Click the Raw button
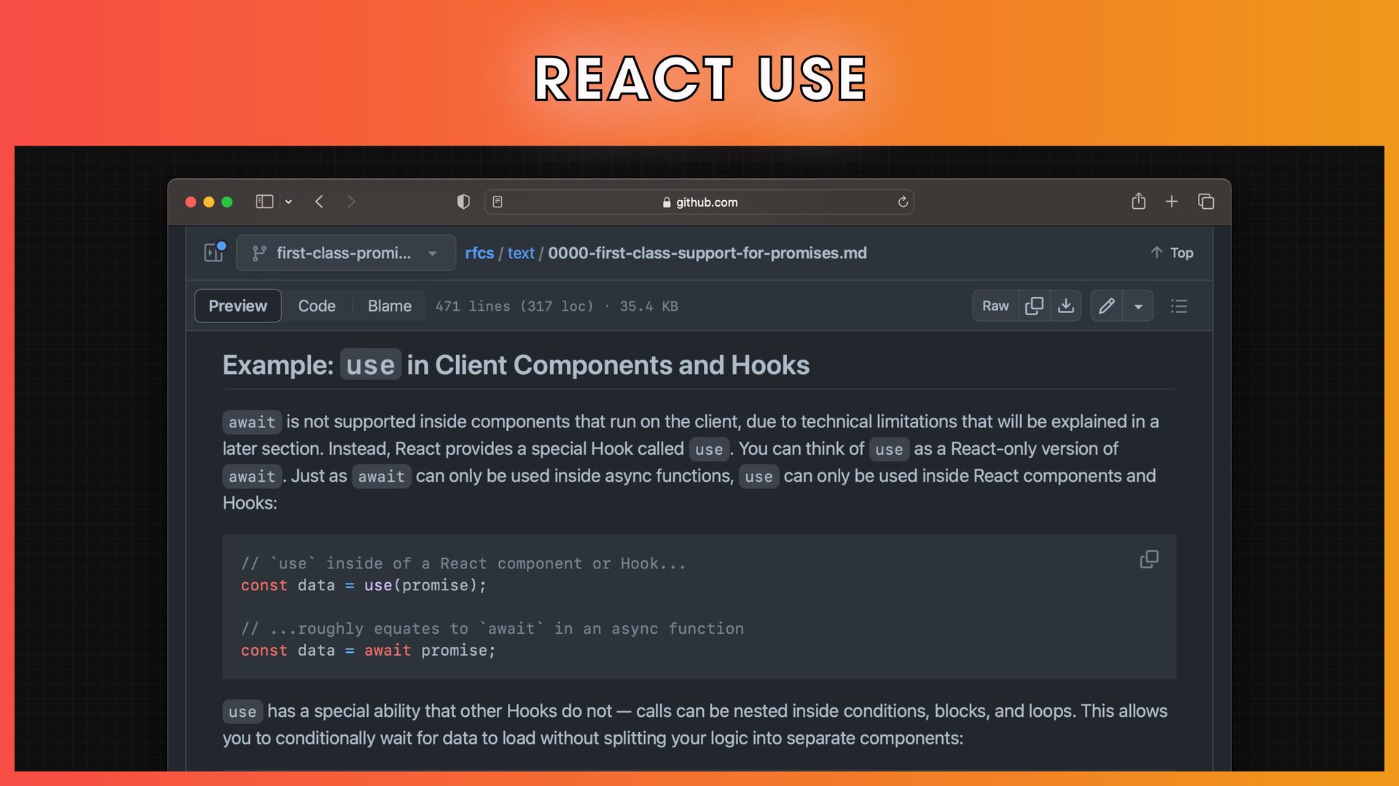This screenshot has height=786, width=1399. pos(995,306)
